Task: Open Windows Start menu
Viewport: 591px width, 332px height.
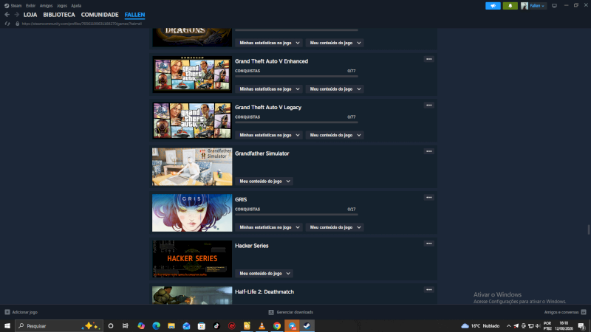Action: click(7, 326)
